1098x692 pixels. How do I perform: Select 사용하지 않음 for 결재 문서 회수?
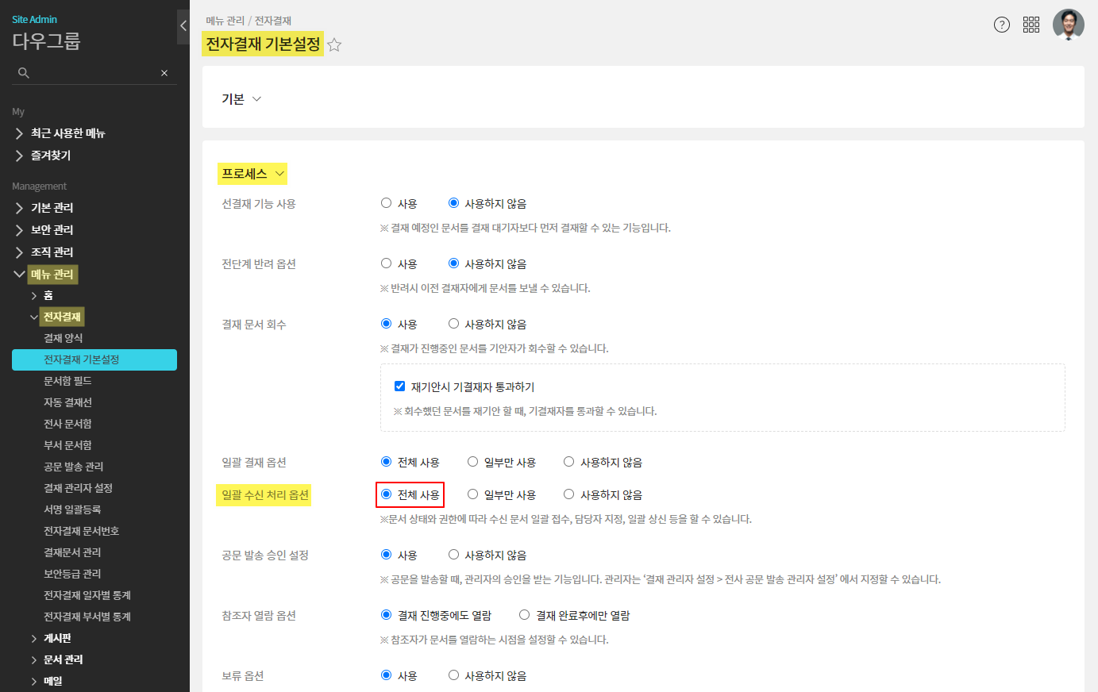(454, 324)
